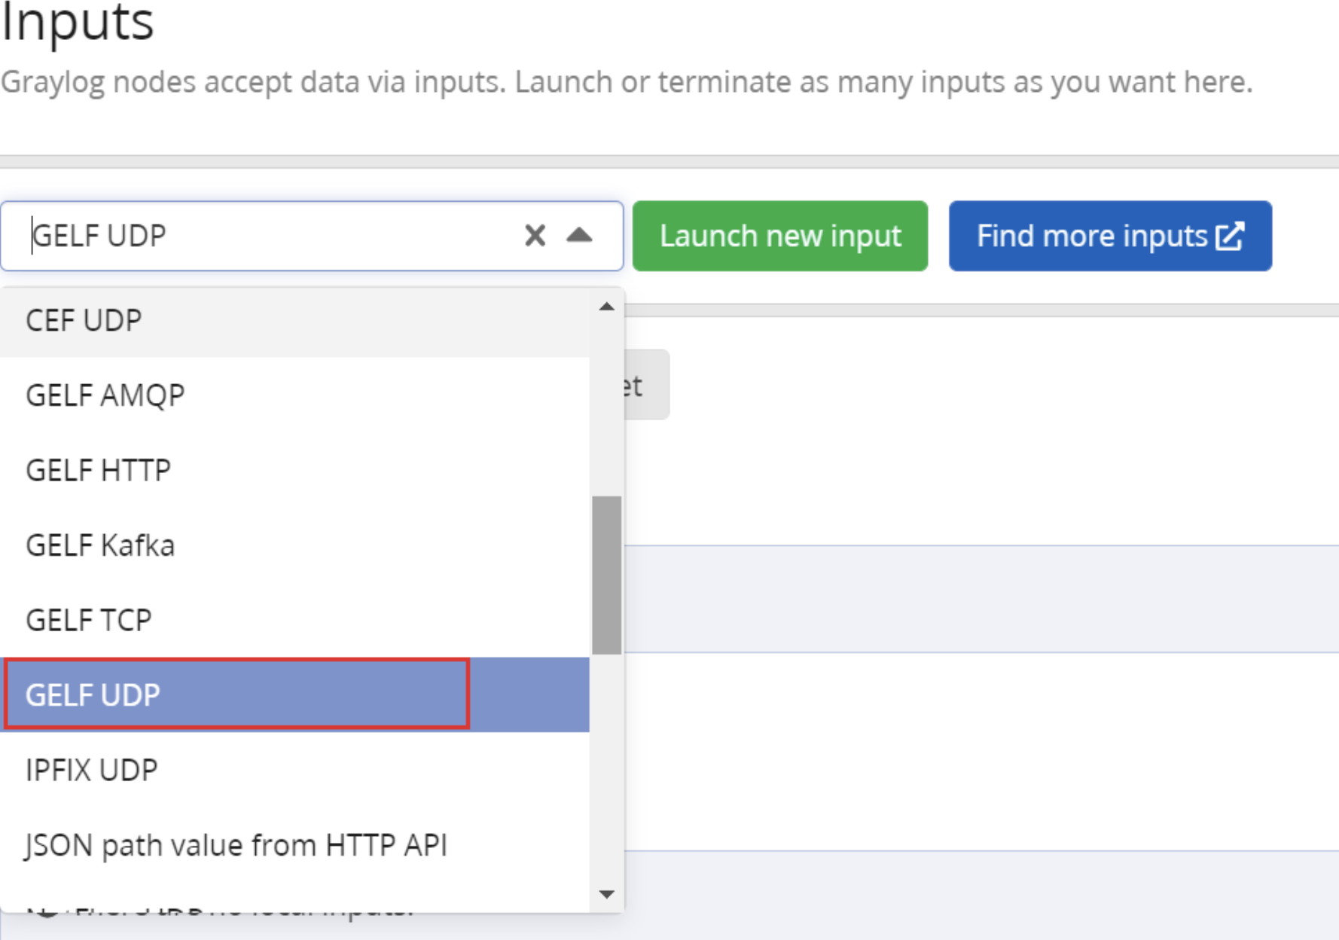This screenshot has width=1339, height=940.
Task: Click the external link icon on Find more inputs
Action: 1231,236
